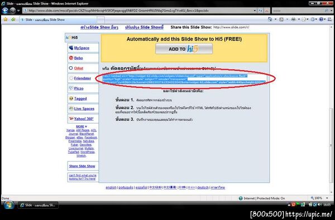Screen dimensions: 335x220
Task: Click the eBay link
Action: pyautogui.click(x=80, y=138)
